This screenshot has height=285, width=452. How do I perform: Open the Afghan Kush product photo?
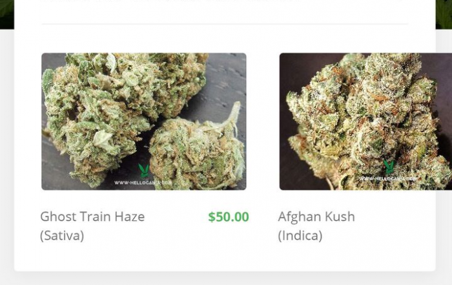pyautogui.click(x=365, y=121)
